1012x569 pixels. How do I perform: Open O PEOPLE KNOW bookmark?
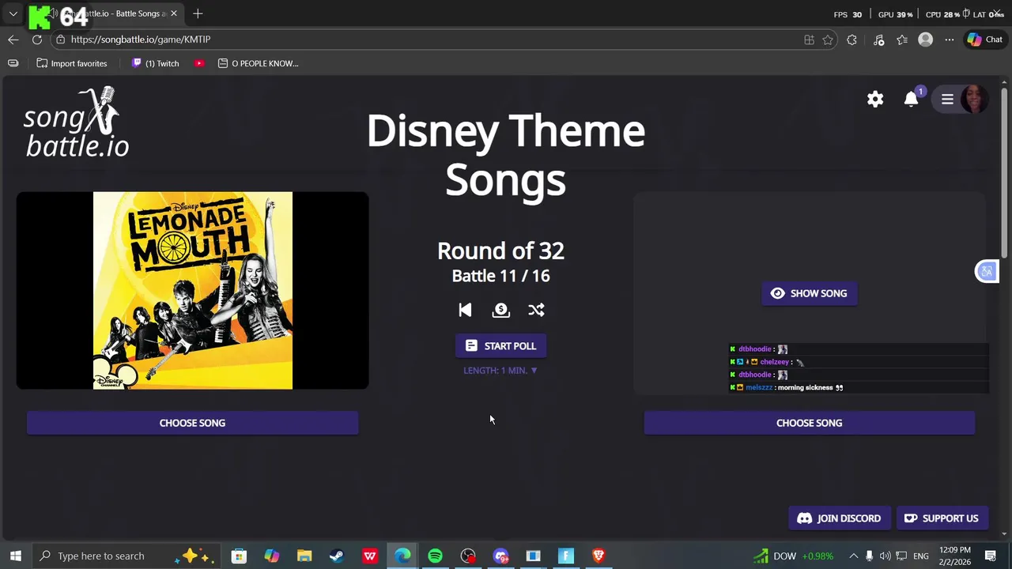click(259, 63)
